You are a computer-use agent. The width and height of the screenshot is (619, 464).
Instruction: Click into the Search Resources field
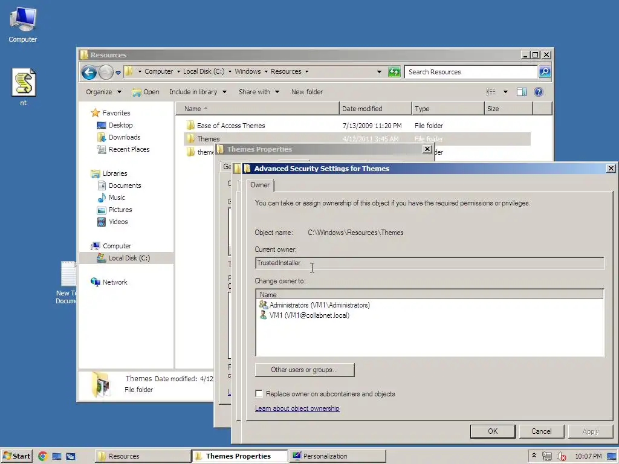click(x=472, y=72)
